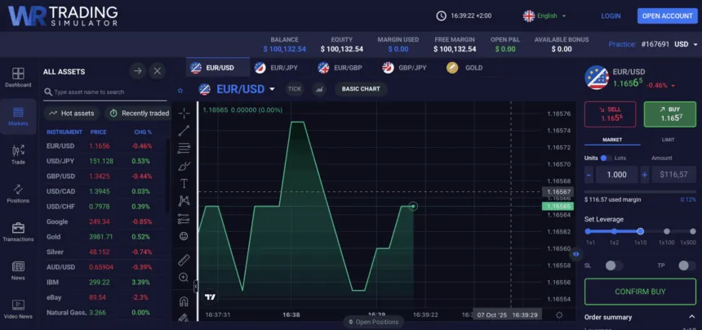The image size is (702, 330).
Task: Toggle the Units/Lots switch
Action: point(606,158)
